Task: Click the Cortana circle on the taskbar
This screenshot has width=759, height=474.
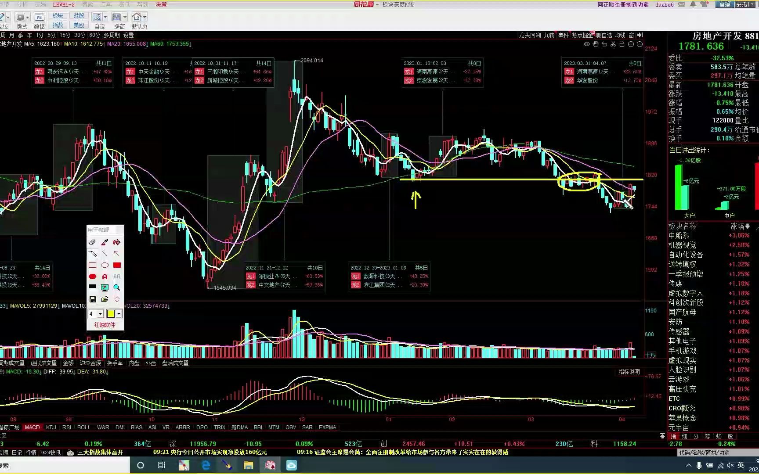Action: 141,465
